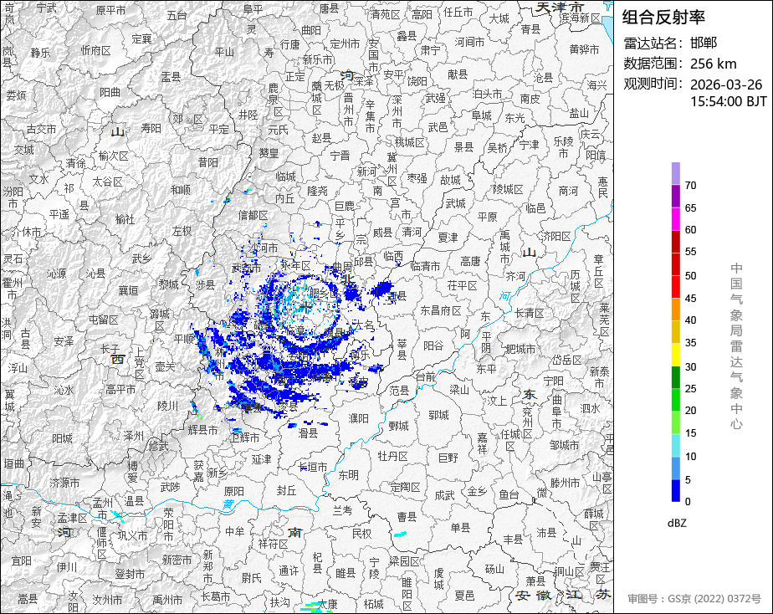
Task: Click the 古交市 map label
Action: click(x=42, y=129)
